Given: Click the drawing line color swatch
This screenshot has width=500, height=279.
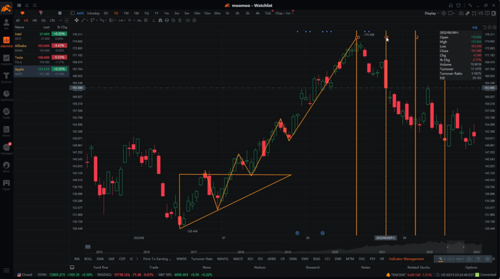Looking at the screenshot, I should pos(441,259).
